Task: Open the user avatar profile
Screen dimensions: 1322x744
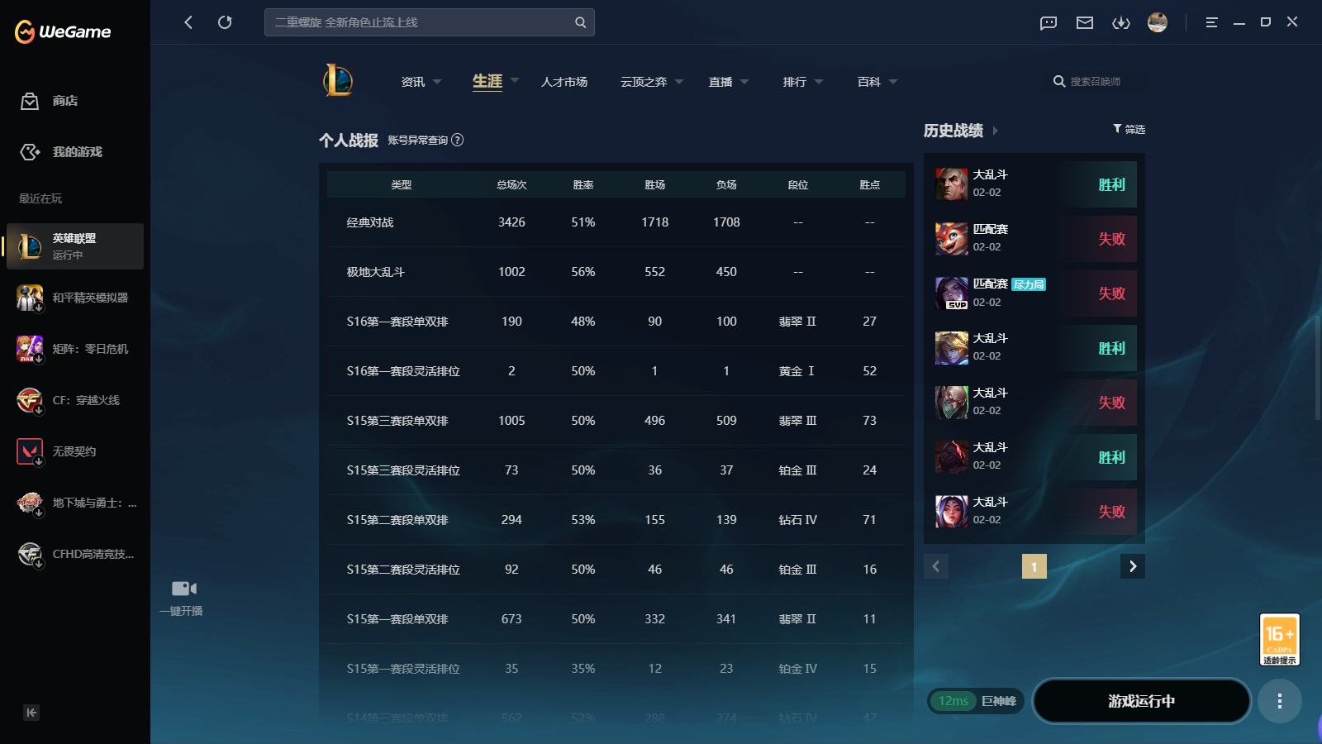Action: click(x=1158, y=22)
